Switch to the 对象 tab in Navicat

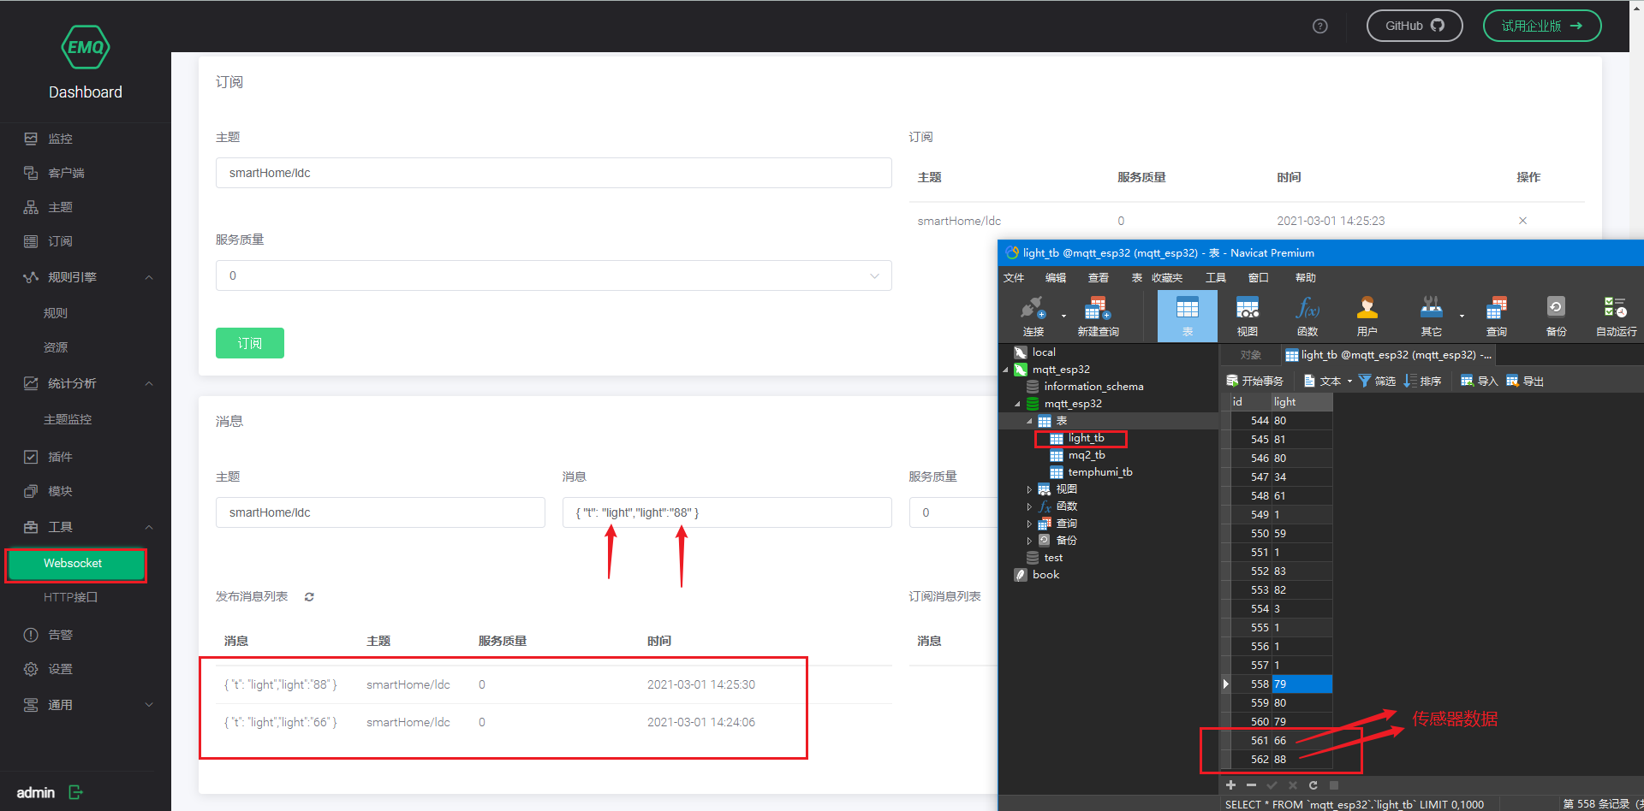pyautogui.click(x=1250, y=355)
